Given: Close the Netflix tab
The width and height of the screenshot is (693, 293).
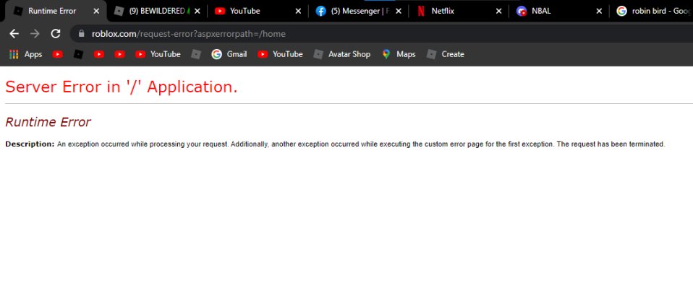Looking at the screenshot, I should pos(498,12).
